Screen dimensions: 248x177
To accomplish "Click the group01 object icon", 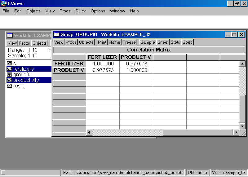I will [x=10, y=74].
